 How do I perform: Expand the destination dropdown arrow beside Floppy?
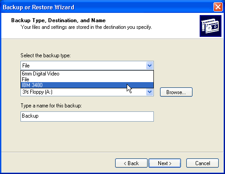click(x=149, y=92)
